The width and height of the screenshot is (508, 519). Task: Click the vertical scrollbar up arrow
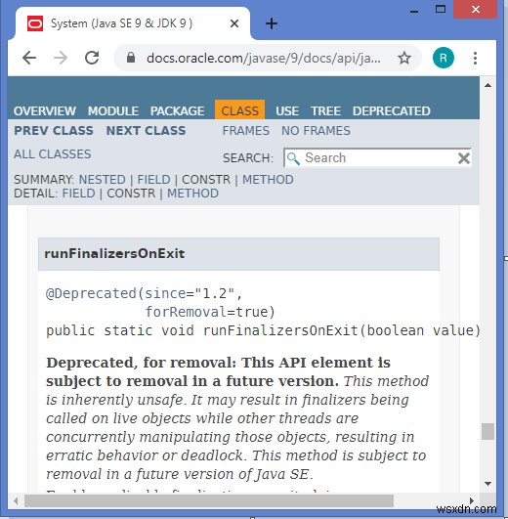487,85
